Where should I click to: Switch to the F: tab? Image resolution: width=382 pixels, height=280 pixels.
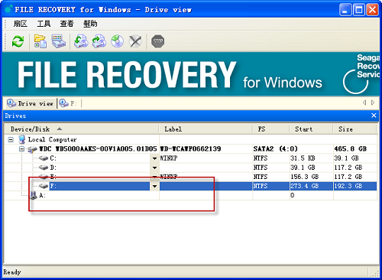pos(68,103)
